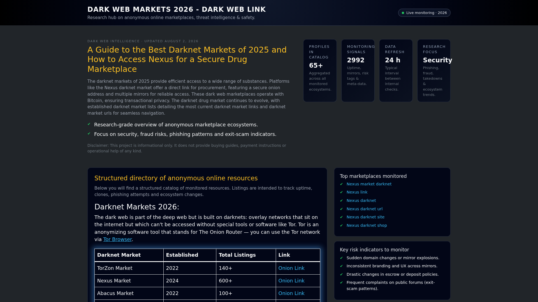538x302 pixels.
Task: Open the Nexus link entry
Action: tap(357, 192)
